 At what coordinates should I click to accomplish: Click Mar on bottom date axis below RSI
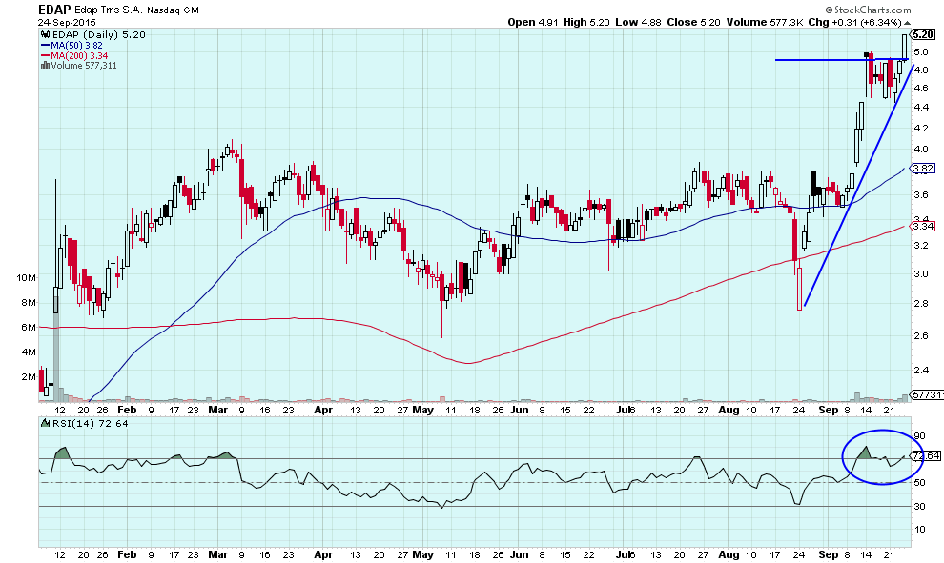pos(218,554)
